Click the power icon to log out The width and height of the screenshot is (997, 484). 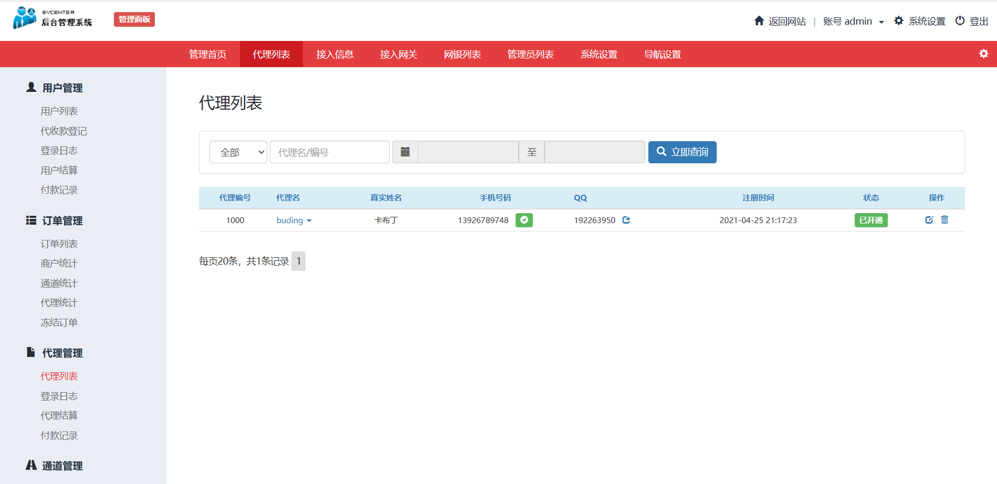(960, 21)
